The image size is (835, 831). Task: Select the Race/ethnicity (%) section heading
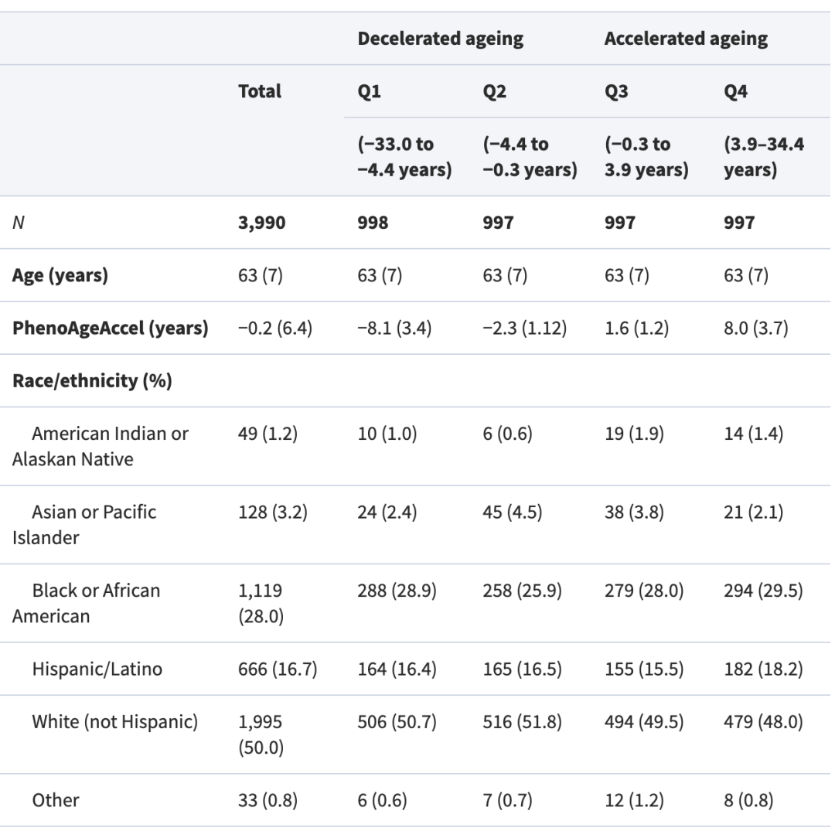(92, 380)
